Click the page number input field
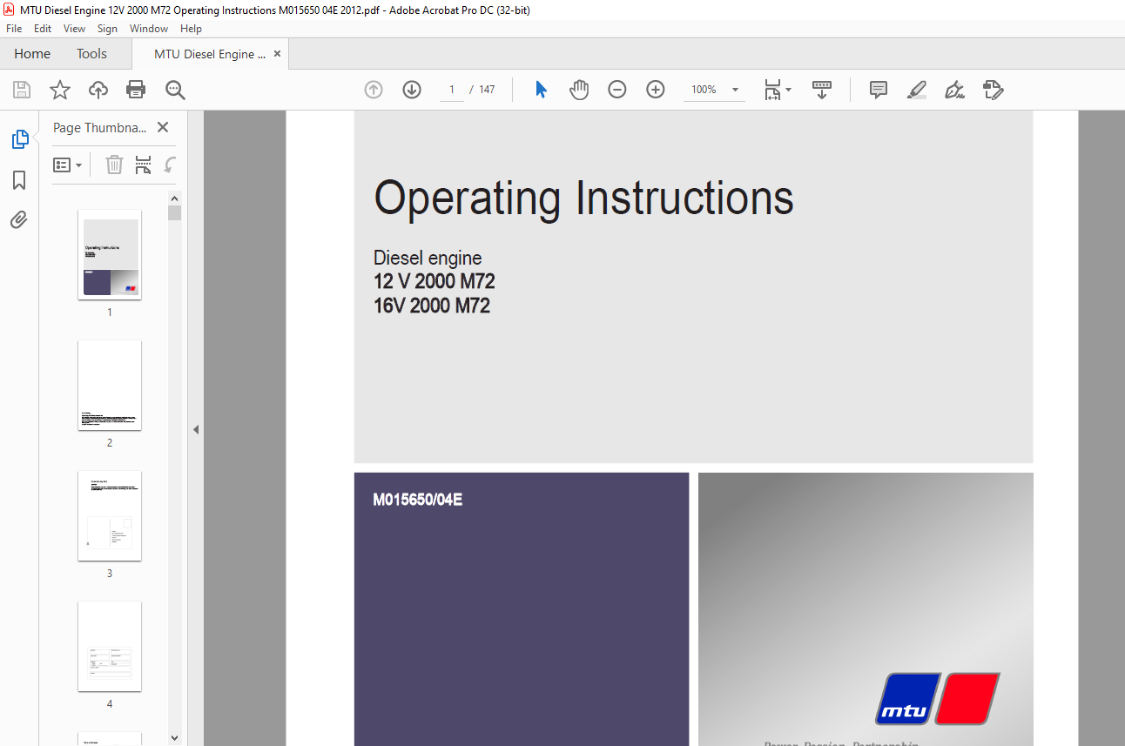This screenshot has height=746, width=1125. pyautogui.click(x=452, y=90)
